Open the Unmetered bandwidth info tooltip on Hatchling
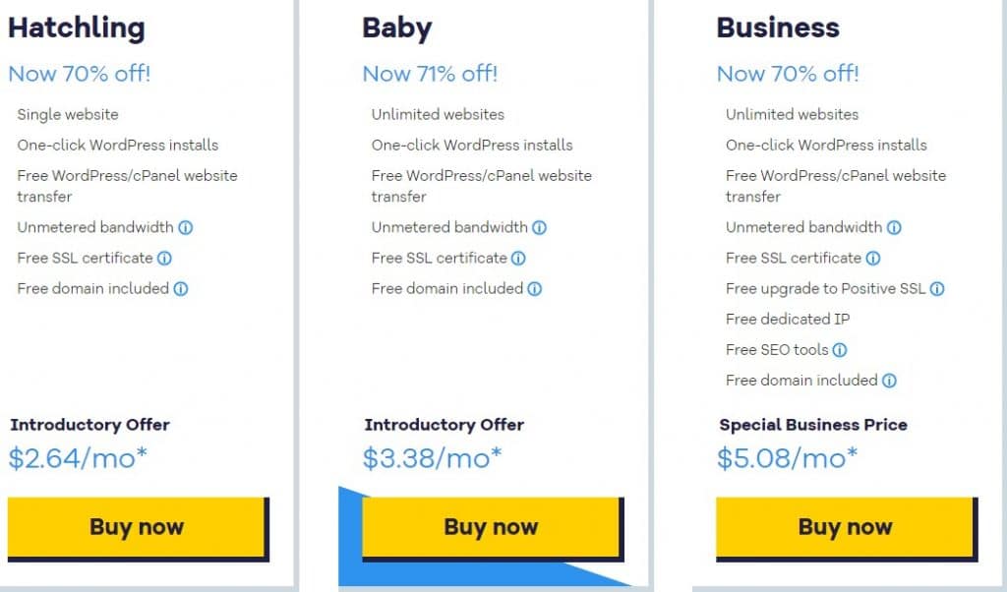Image resolution: width=1007 pixels, height=592 pixels. 186,227
